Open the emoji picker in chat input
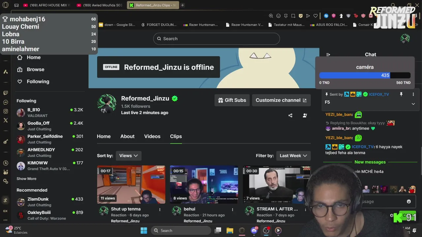The width and height of the screenshot is (422, 237). coord(409,201)
